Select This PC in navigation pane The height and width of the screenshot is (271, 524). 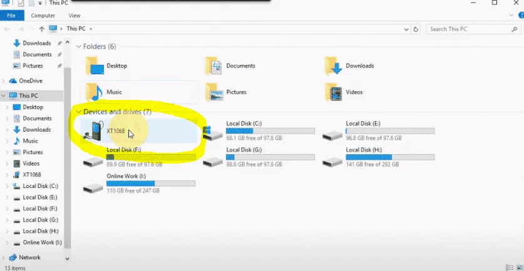pos(28,96)
